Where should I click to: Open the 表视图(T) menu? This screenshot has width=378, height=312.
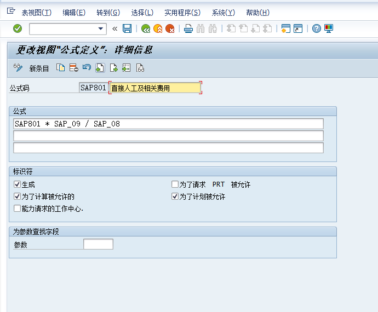coord(37,13)
